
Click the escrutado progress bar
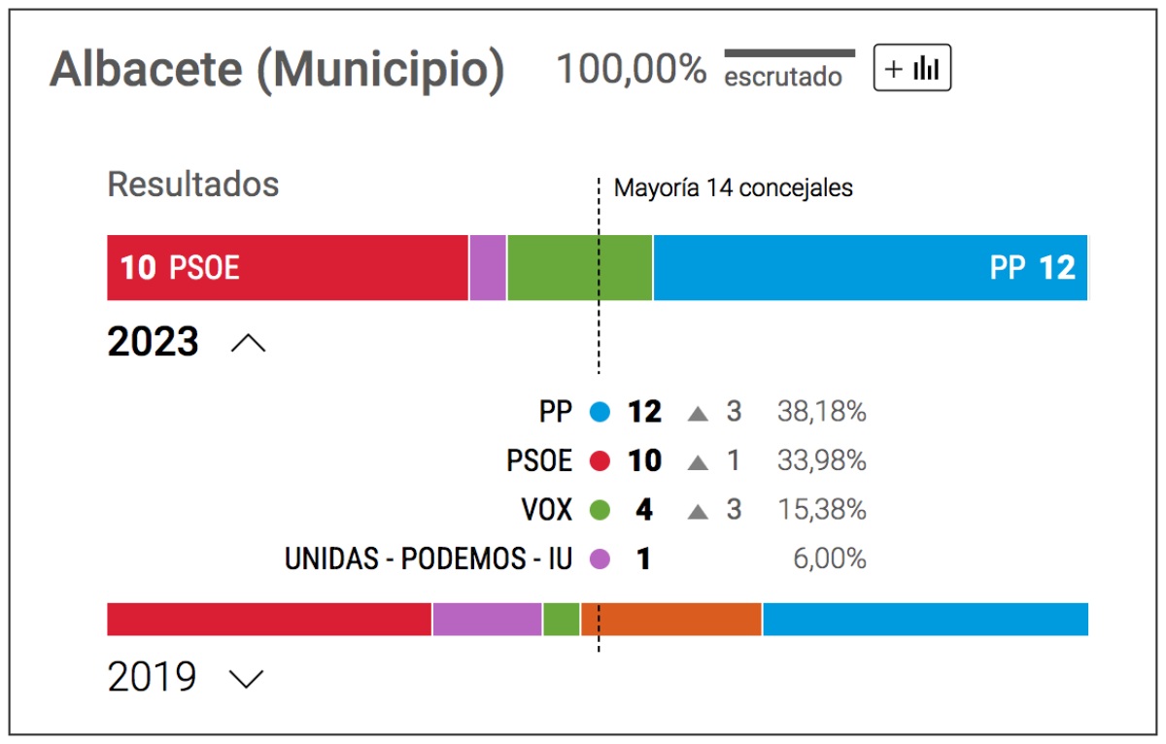(790, 52)
